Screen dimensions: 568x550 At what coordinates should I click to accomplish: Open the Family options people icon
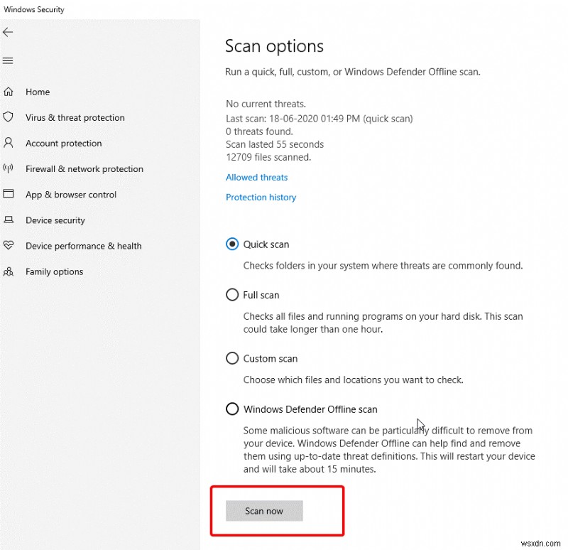coord(10,271)
